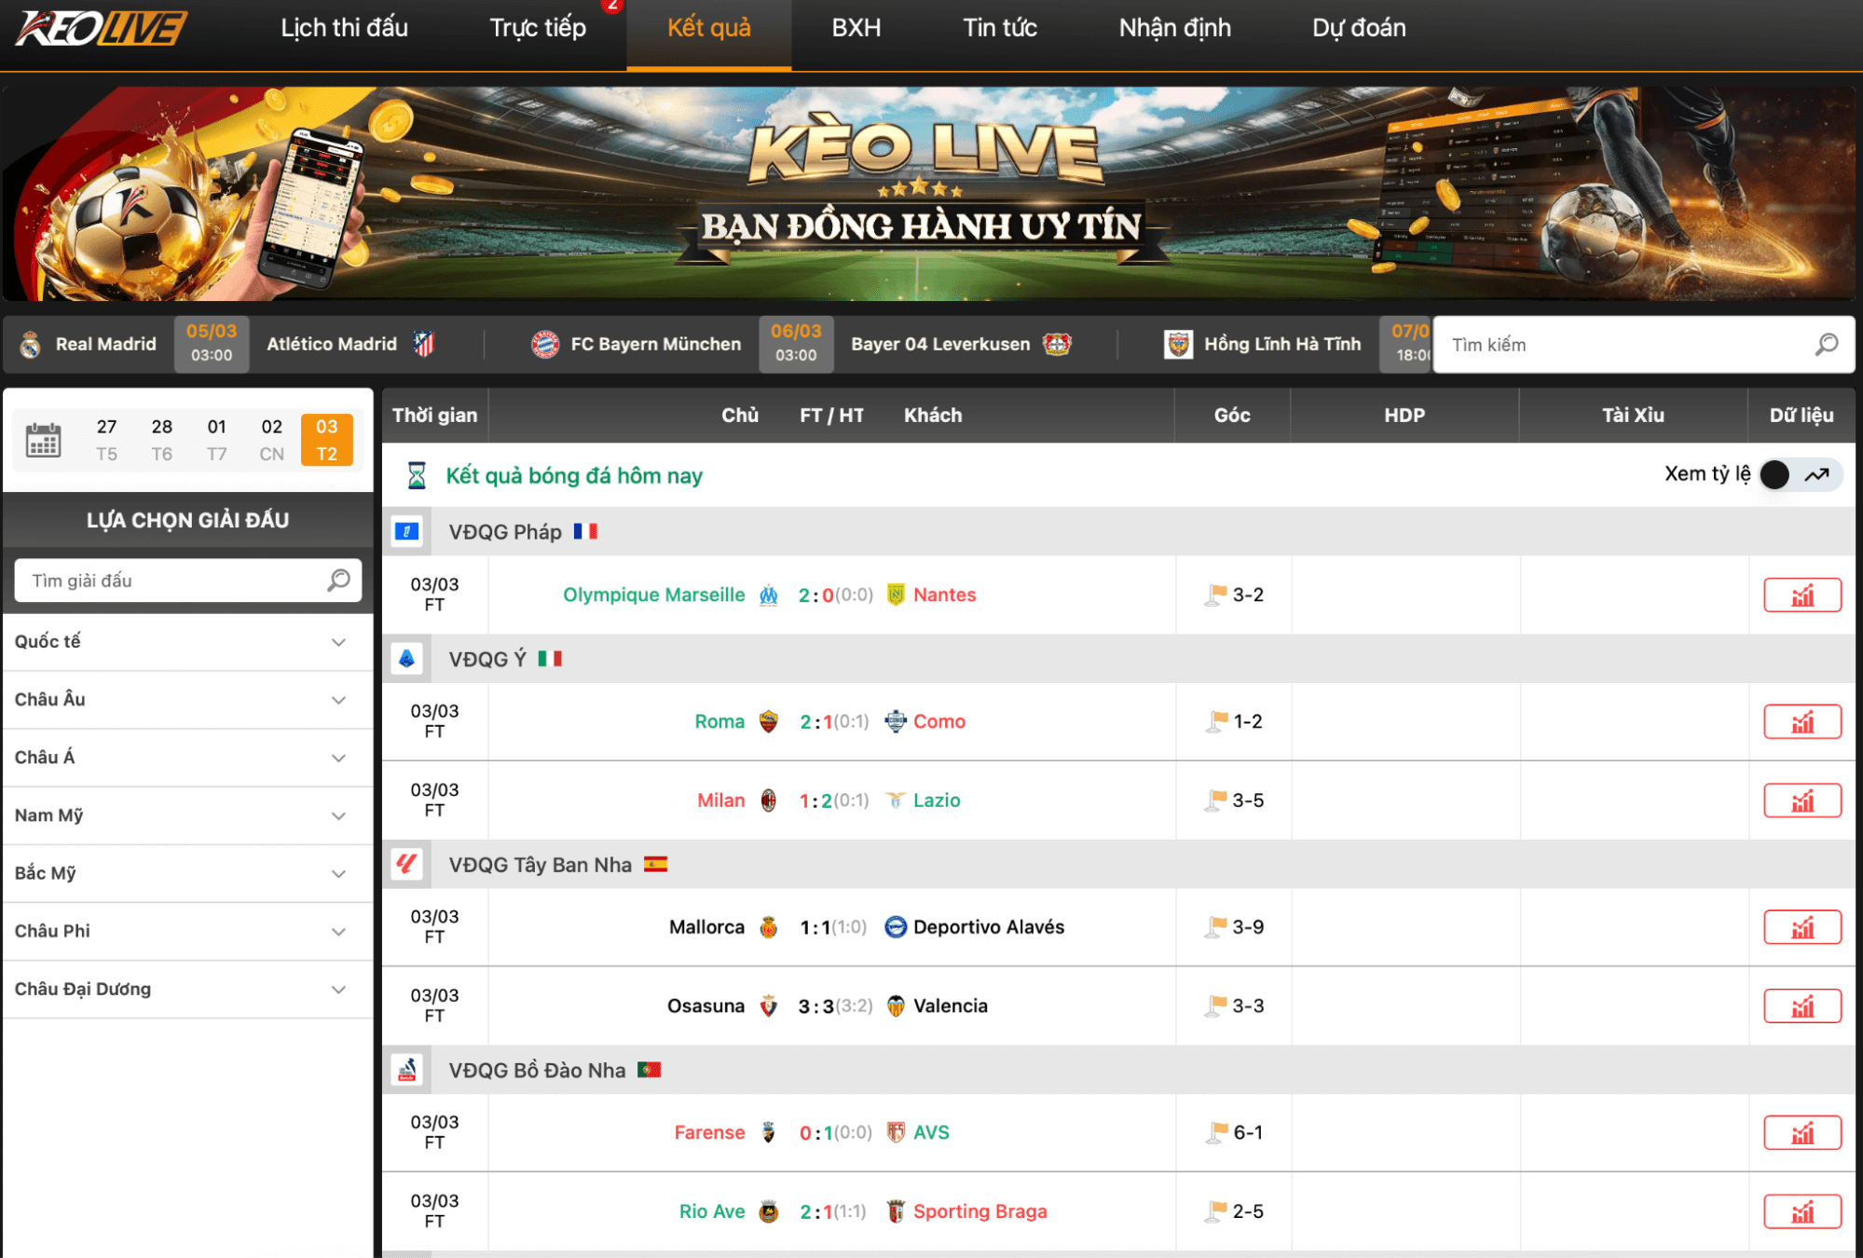Select date 28 T6 in date strip
1863x1258 pixels.
(x=161, y=440)
